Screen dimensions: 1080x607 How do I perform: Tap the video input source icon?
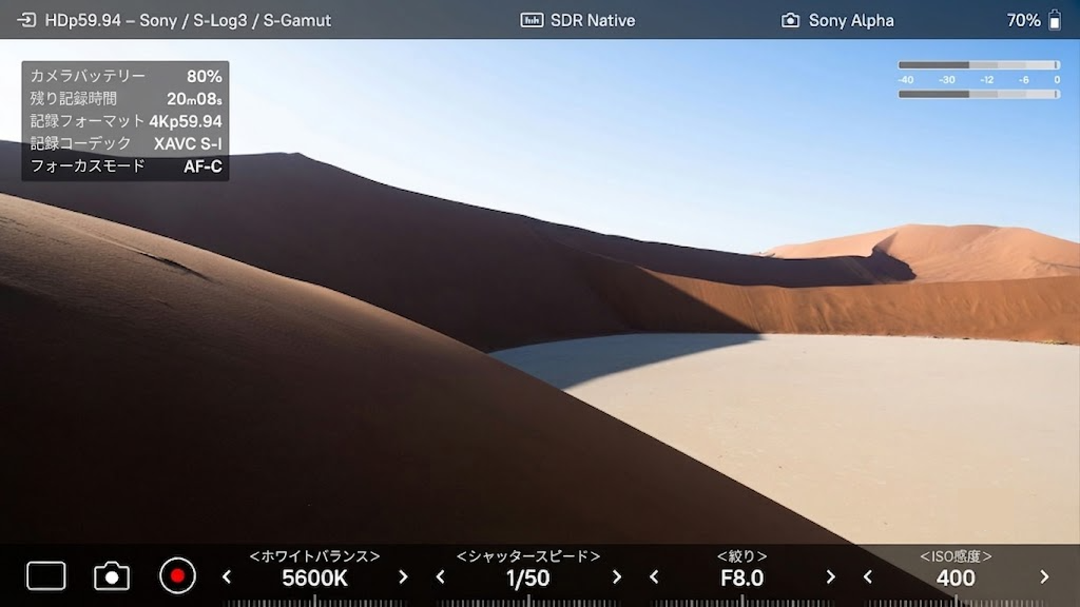[27, 20]
